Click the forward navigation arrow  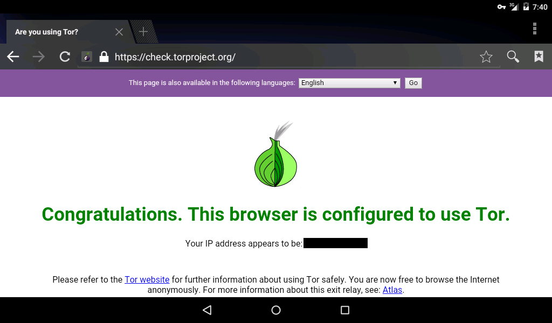pyautogui.click(x=39, y=57)
